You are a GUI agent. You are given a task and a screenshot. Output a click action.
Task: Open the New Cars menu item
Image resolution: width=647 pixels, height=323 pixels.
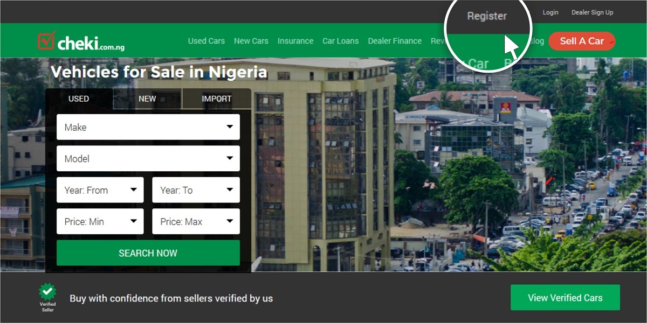[x=251, y=41]
